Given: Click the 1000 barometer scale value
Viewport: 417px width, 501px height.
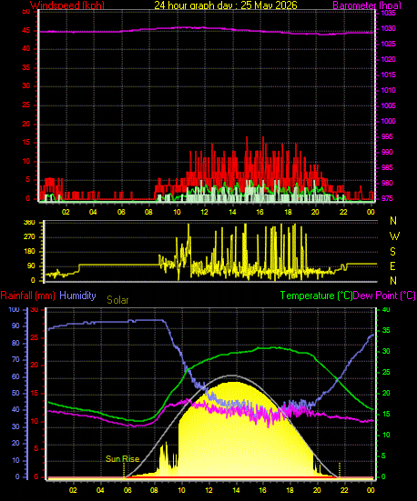Looking at the screenshot, I should tap(388, 121).
